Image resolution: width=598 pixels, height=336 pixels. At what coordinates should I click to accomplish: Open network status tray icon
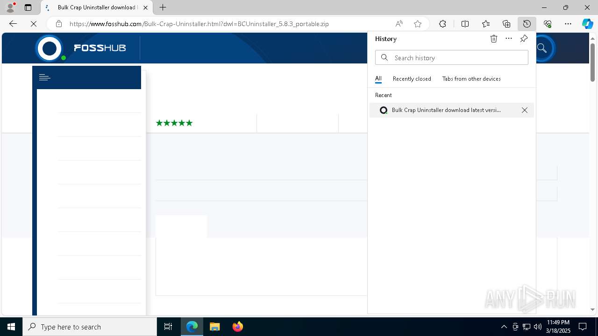[527, 327]
